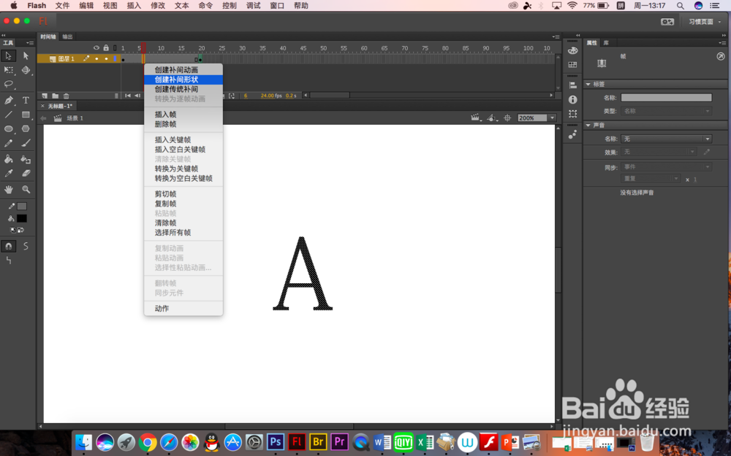Pick the Paint Bucket tool
The width and height of the screenshot is (731, 456).
(8, 159)
